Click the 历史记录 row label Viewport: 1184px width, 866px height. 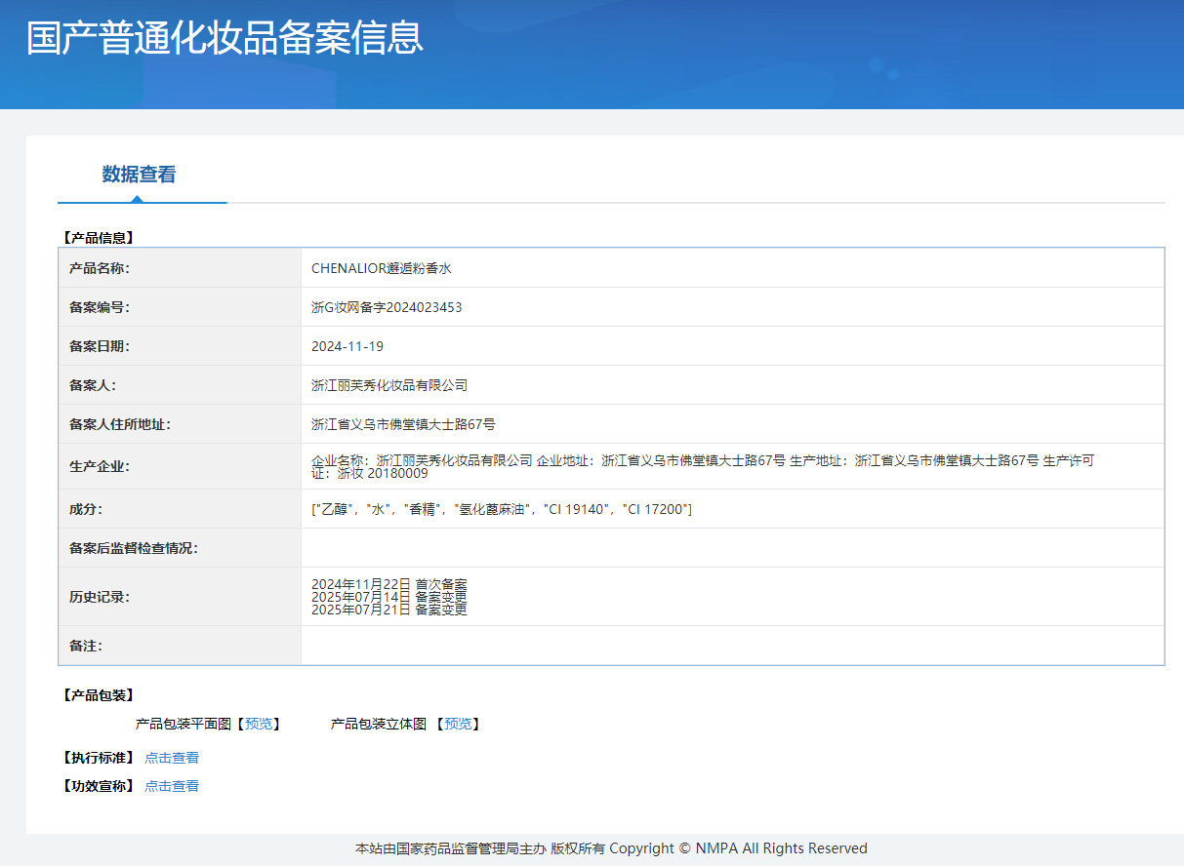click(99, 597)
